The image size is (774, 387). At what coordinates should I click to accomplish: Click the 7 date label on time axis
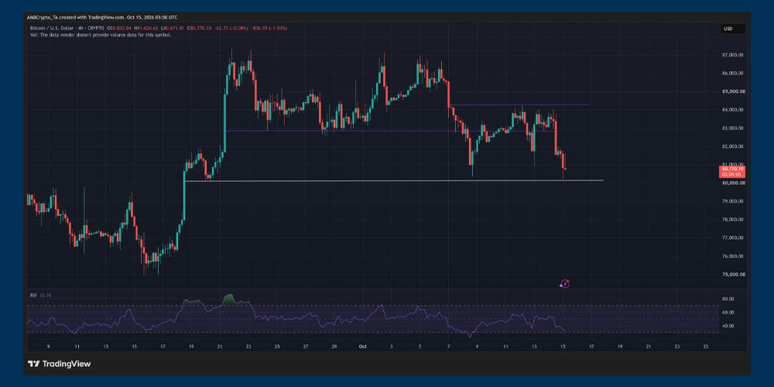pos(448,347)
